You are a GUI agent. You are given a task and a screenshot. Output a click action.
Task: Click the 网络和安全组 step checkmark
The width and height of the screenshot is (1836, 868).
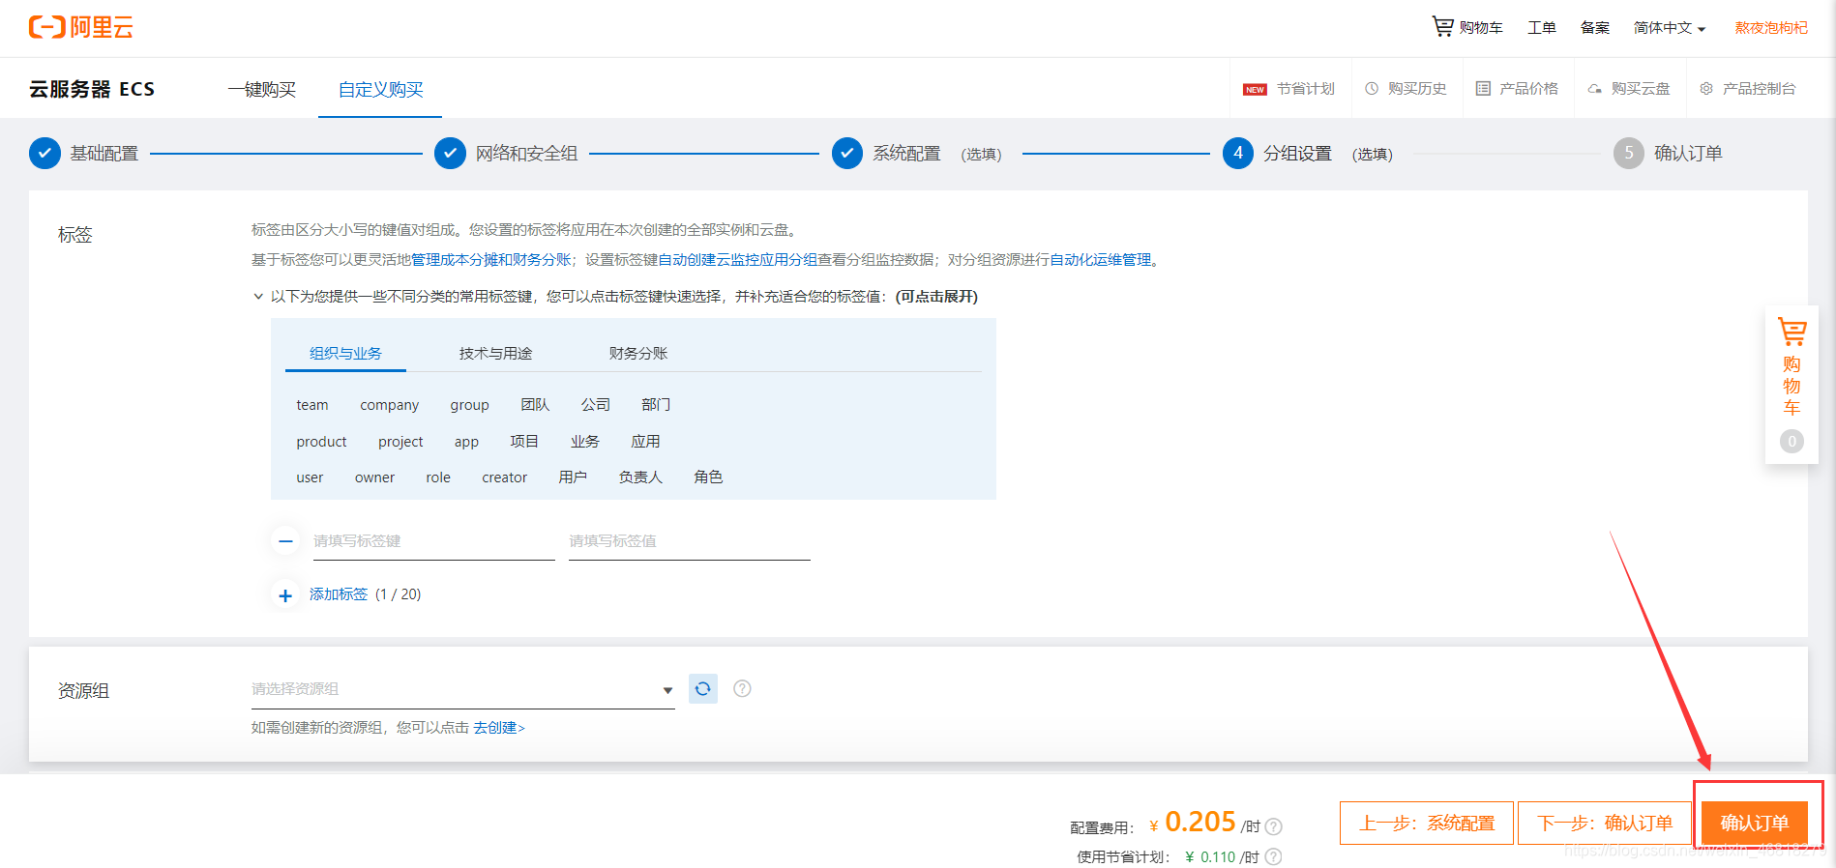pyautogui.click(x=450, y=153)
